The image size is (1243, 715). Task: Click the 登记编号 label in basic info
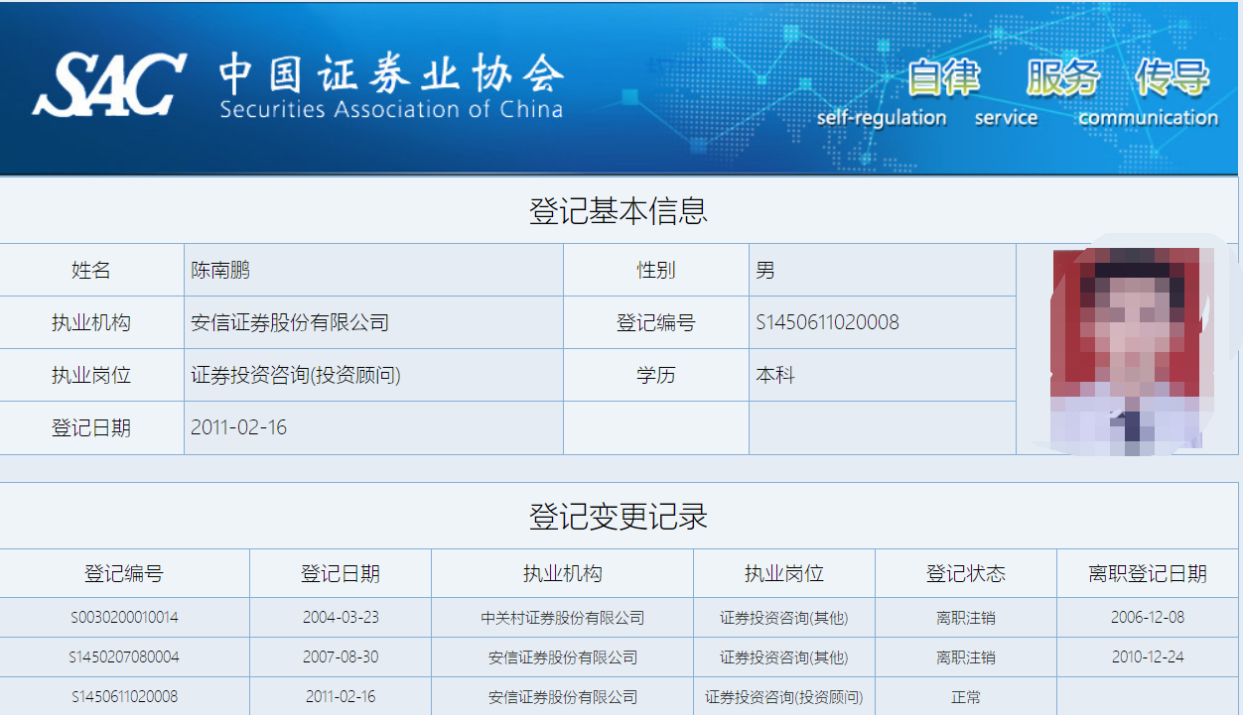tap(656, 322)
